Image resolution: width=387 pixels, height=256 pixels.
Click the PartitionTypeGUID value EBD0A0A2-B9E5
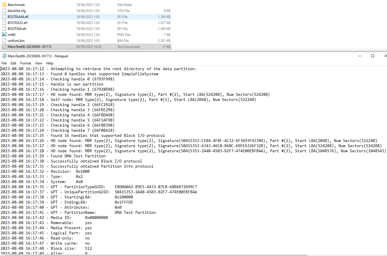tap(156, 187)
